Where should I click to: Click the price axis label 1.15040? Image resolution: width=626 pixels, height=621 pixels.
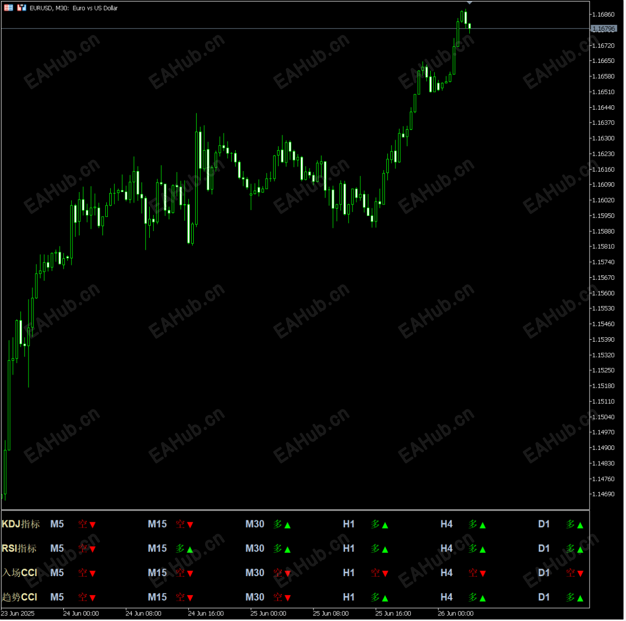pyautogui.click(x=603, y=417)
